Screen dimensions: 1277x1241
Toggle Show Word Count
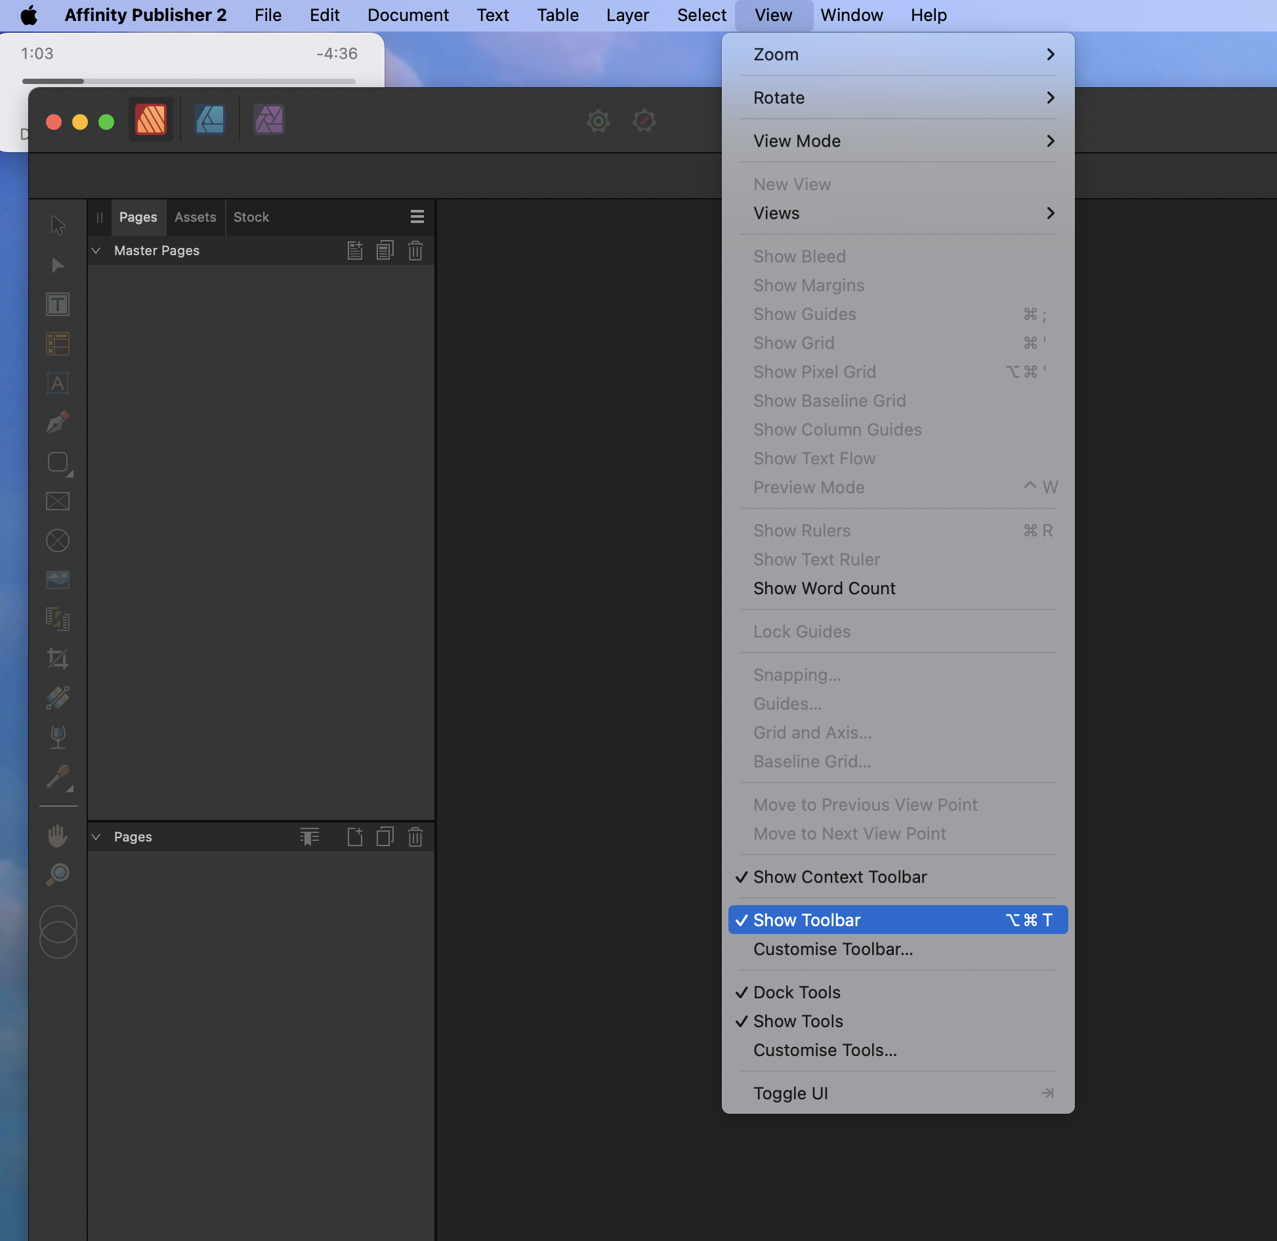click(x=898, y=588)
